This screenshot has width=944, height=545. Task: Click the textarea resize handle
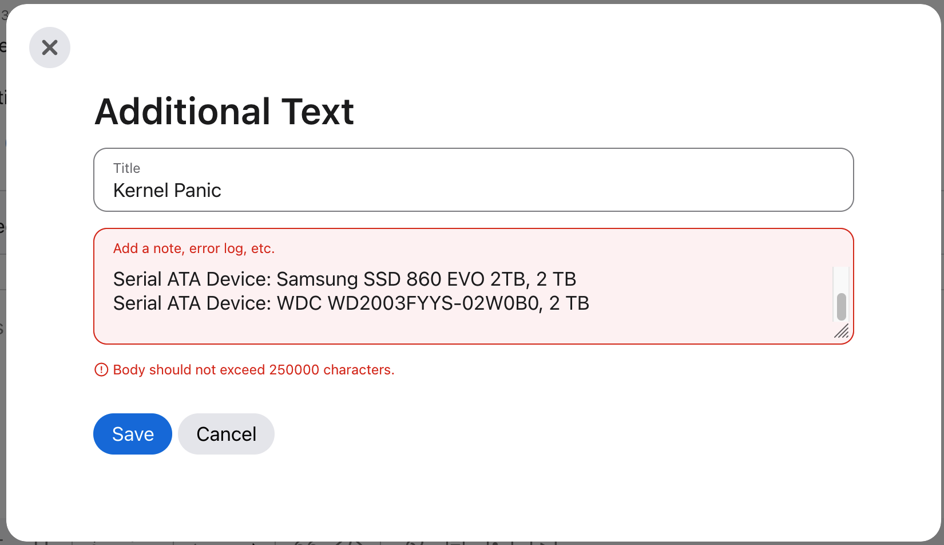click(x=841, y=331)
